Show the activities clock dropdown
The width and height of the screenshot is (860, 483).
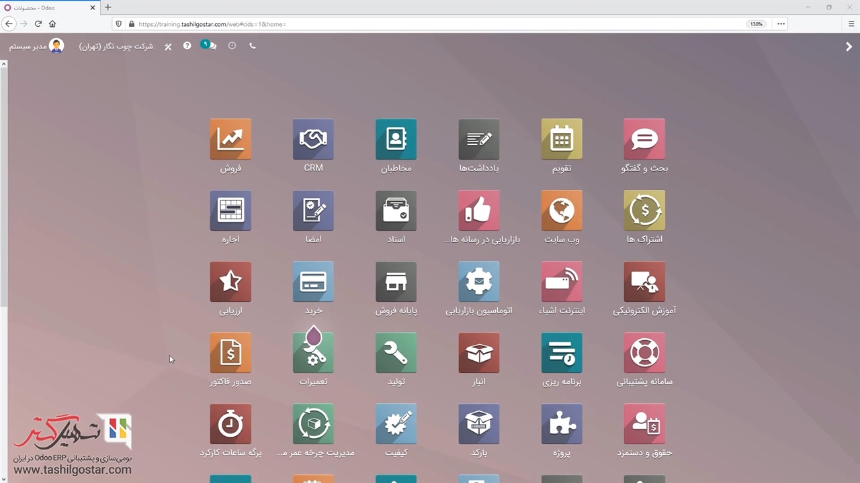pyautogui.click(x=232, y=46)
